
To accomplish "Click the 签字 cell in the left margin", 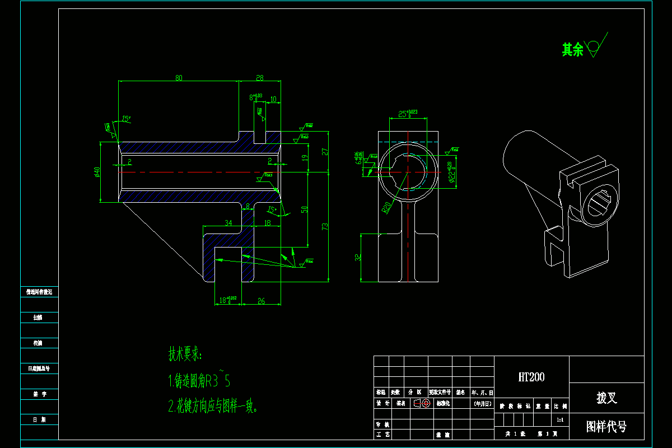I will click(x=39, y=394).
